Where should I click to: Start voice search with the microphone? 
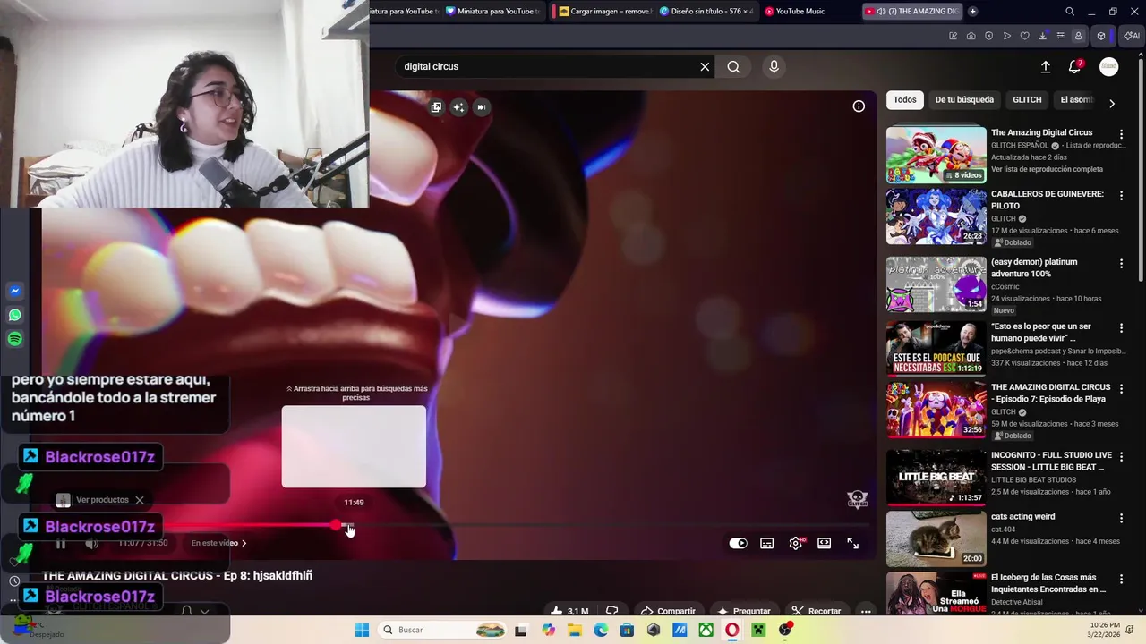(774, 66)
